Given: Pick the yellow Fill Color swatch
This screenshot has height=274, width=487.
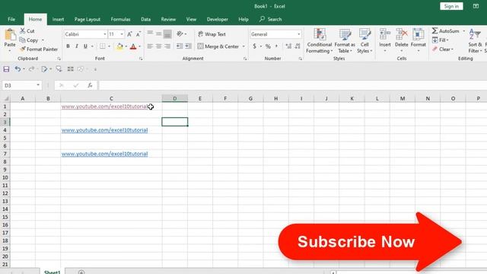Looking at the screenshot, I should pyautogui.click(x=119, y=46).
